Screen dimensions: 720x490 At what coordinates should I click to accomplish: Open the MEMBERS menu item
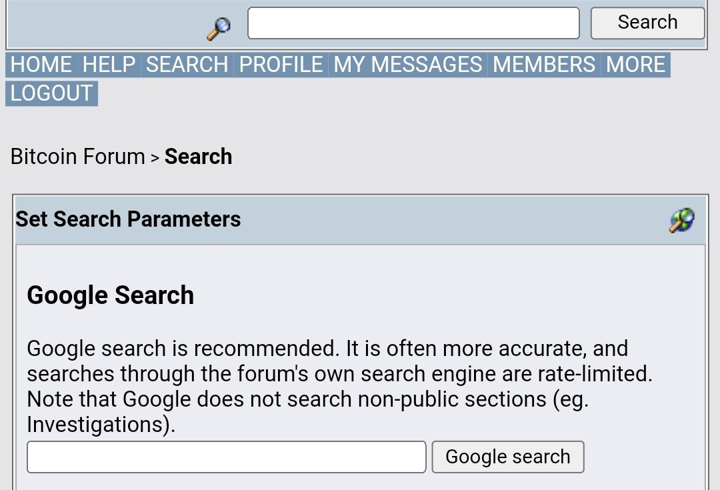544,65
